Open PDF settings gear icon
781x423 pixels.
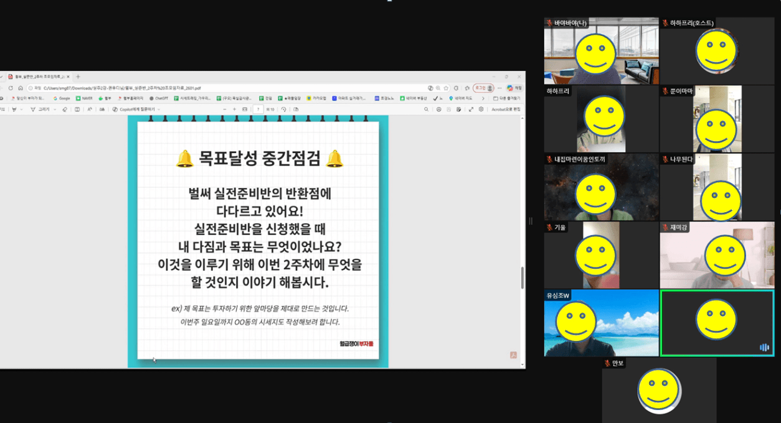click(481, 109)
